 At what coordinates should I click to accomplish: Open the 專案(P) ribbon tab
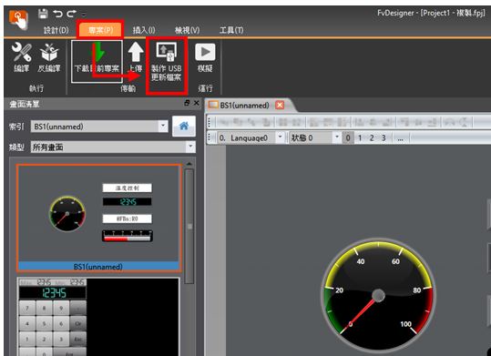click(100, 30)
